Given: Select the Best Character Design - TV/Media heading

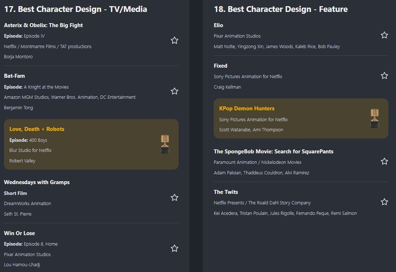Looking at the screenshot, I should [x=75, y=9].
